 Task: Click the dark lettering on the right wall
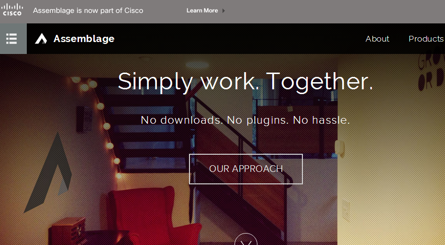431,72
